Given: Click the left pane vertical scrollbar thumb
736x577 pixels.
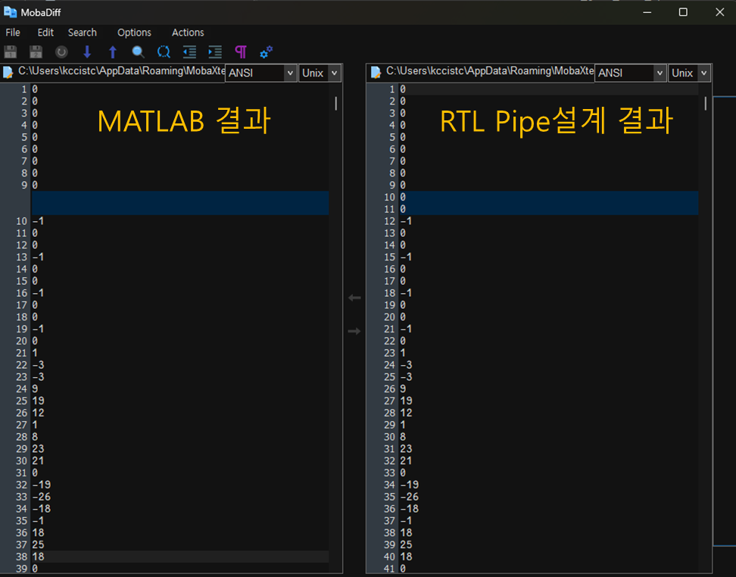Looking at the screenshot, I should (x=335, y=104).
